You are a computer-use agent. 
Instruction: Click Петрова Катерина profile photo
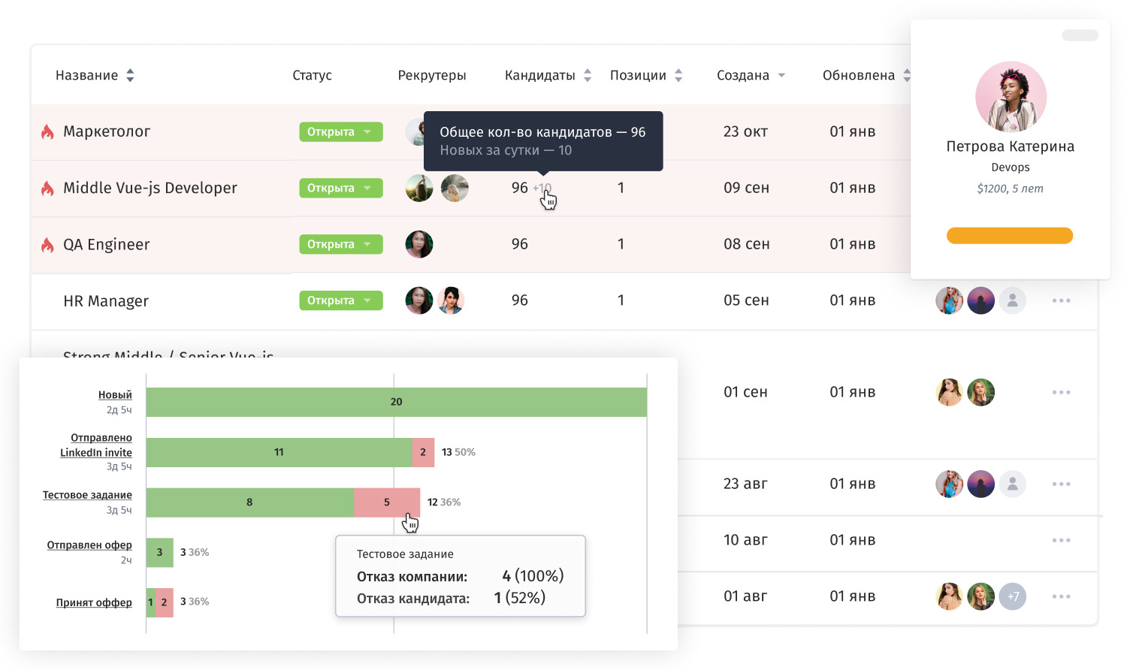coord(1011,97)
